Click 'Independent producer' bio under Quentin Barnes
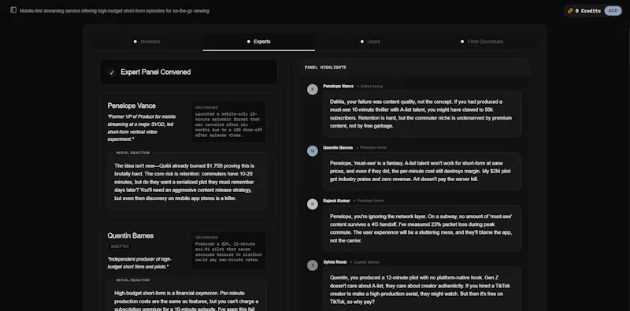630x311 pixels. (x=139, y=263)
